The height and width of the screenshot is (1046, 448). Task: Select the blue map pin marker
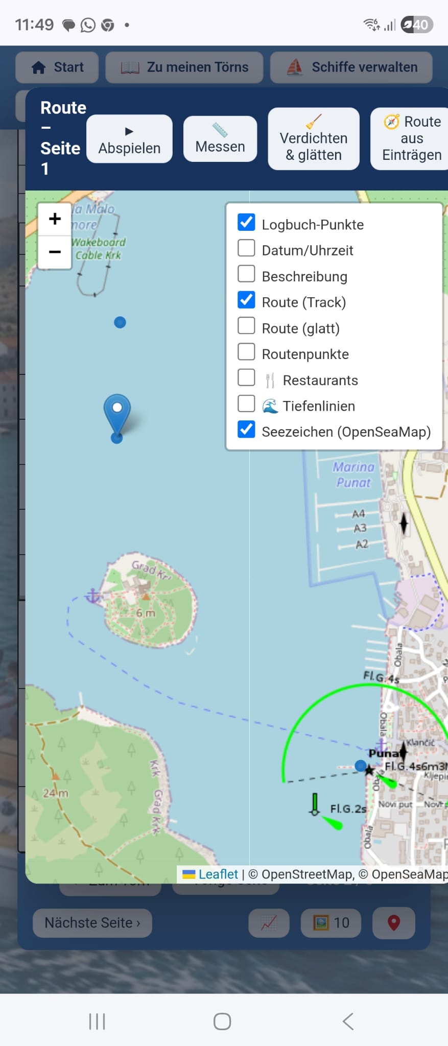click(117, 415)
